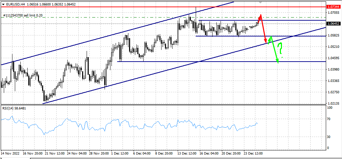The width and height of the screenshot is (342, 159).
Task: Click the 1.04595 price scale value
Action: pos(333,58)
